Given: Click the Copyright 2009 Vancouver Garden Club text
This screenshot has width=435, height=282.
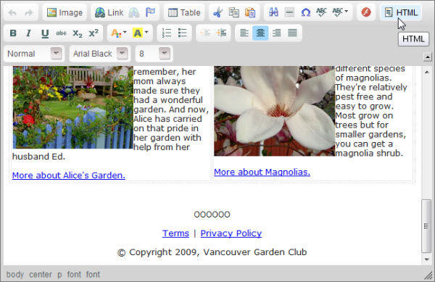Looking at the screenshot, I should pos(212,252).
